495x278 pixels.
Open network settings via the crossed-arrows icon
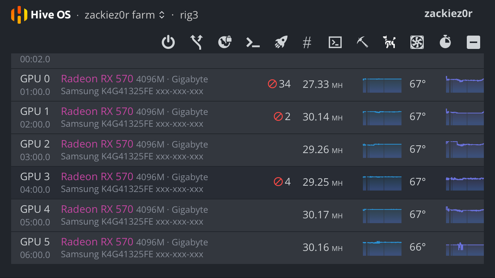[196, 42]
